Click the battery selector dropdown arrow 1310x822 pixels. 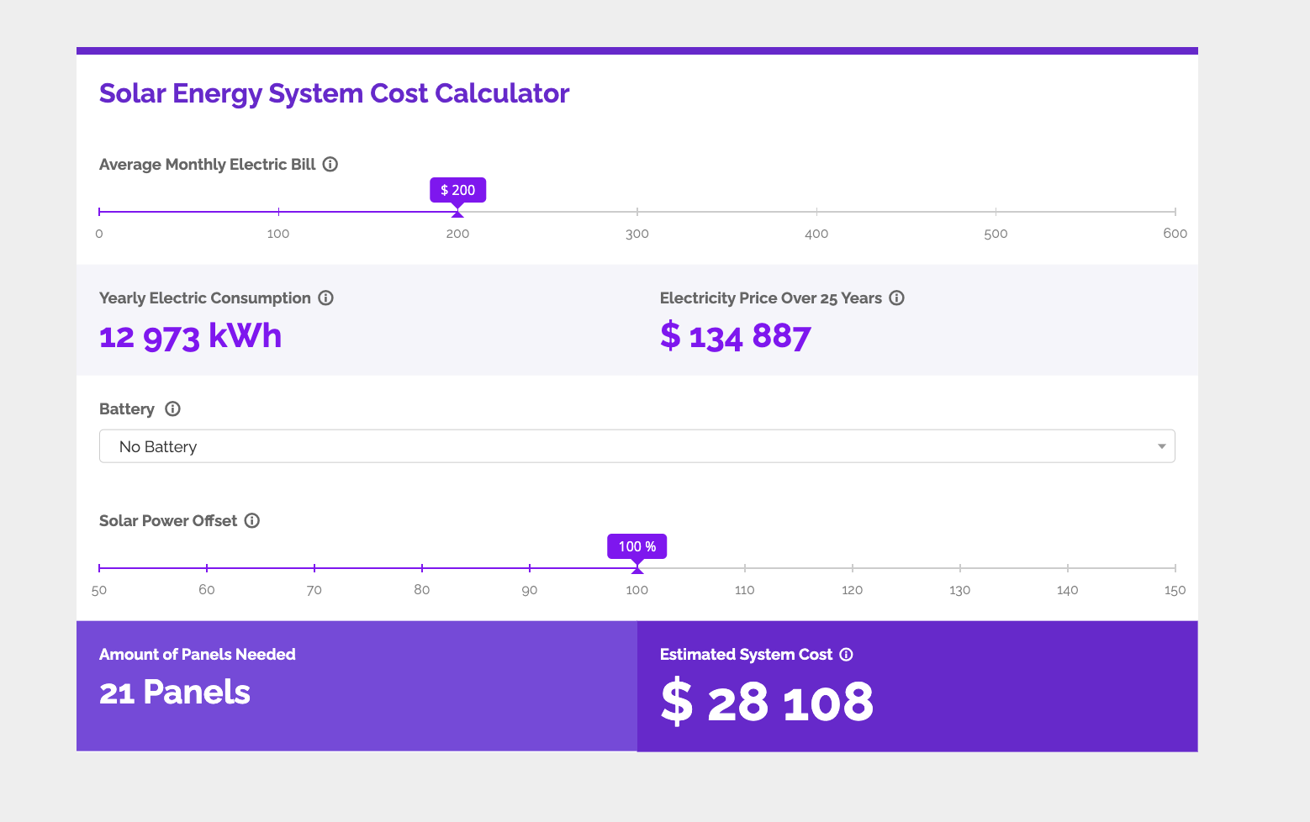point(1161,446)
